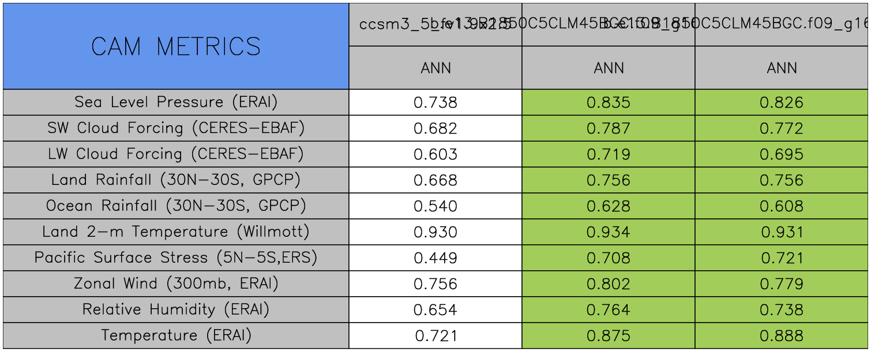871x352 pixels.
Task: Click the Temperature (ERAI) row label
Action: (176, 335)
